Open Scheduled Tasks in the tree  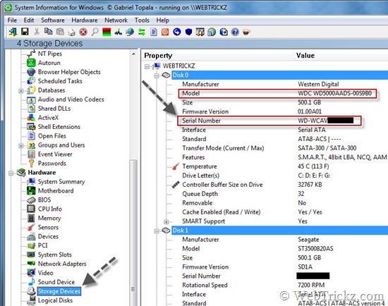(x=60, y=81)
